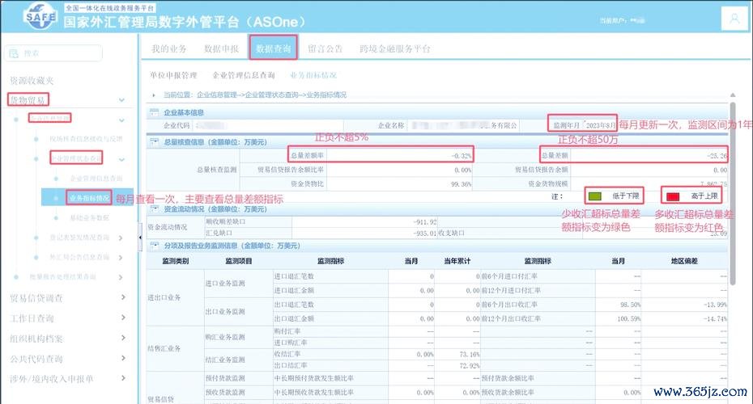This screenshot has width=753, height=404.
Task: Click 总量差额 value -25.26
Action: 717,156
